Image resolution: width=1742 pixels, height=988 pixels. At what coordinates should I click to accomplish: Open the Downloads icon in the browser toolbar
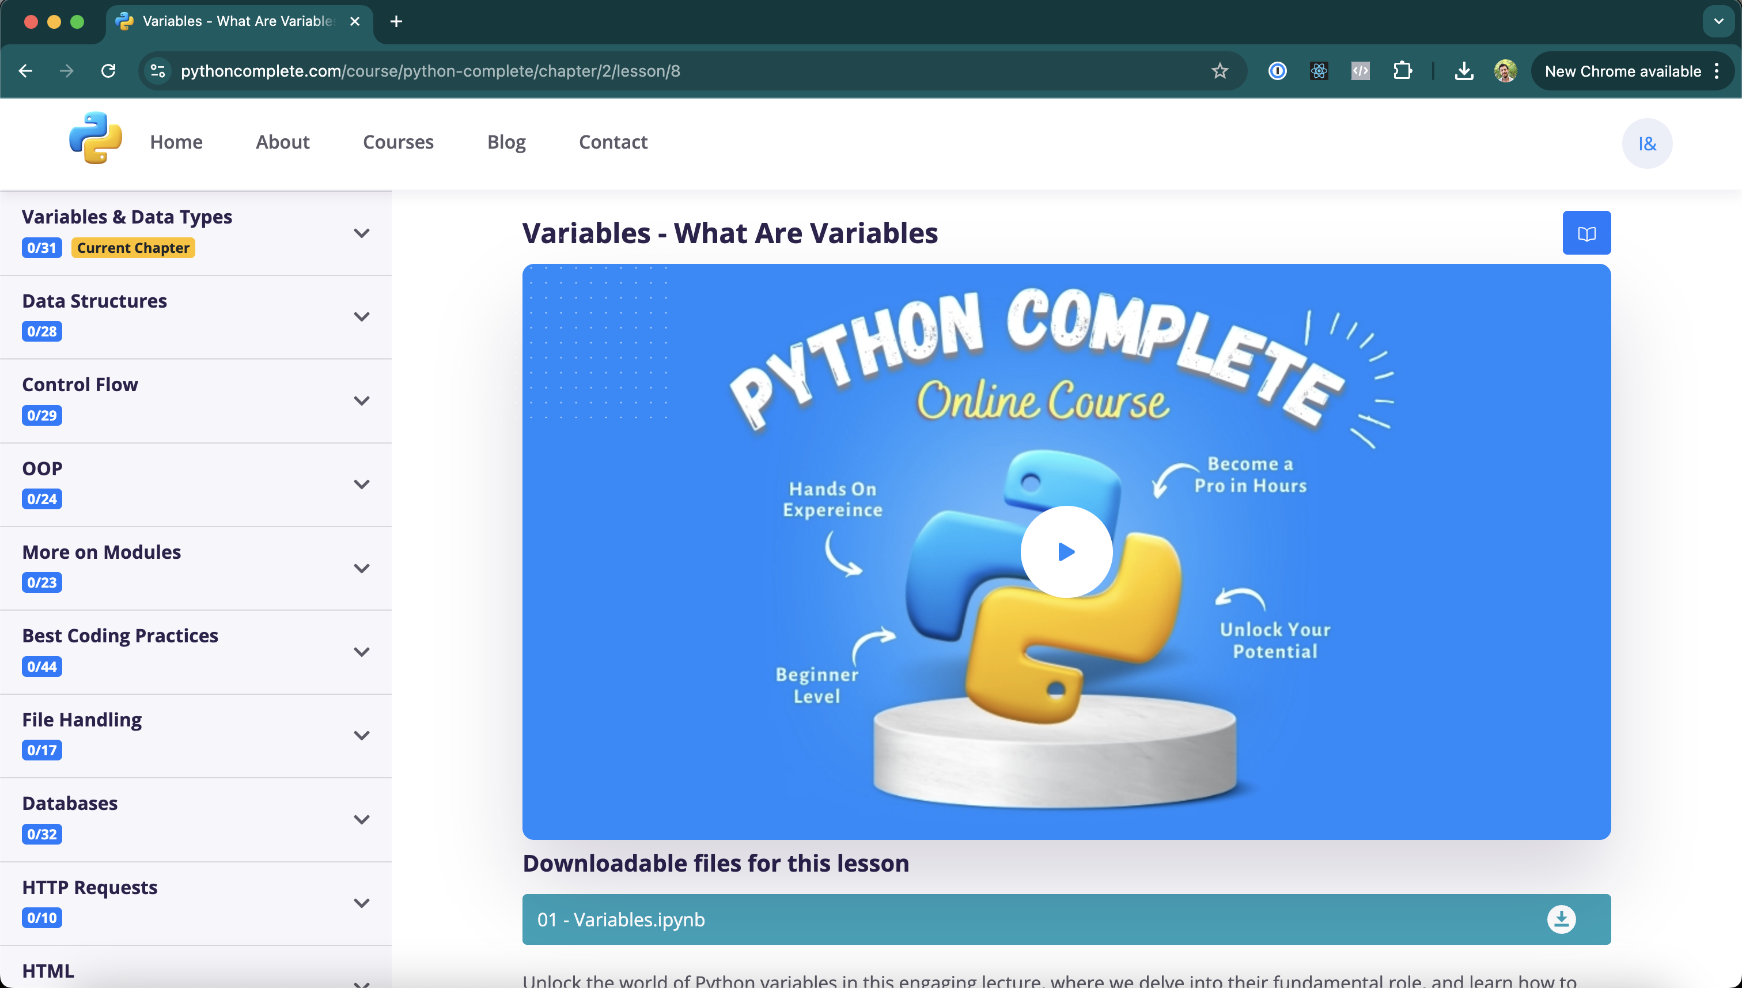(x=1464, y=70)
